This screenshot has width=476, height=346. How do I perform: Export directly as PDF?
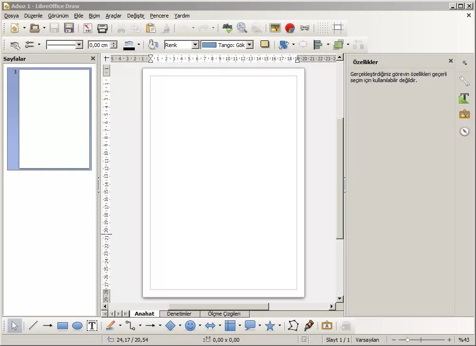[88, 28]
